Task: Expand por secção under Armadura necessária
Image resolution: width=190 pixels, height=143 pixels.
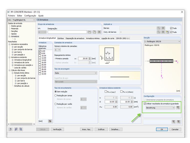Action: point(12,47)
